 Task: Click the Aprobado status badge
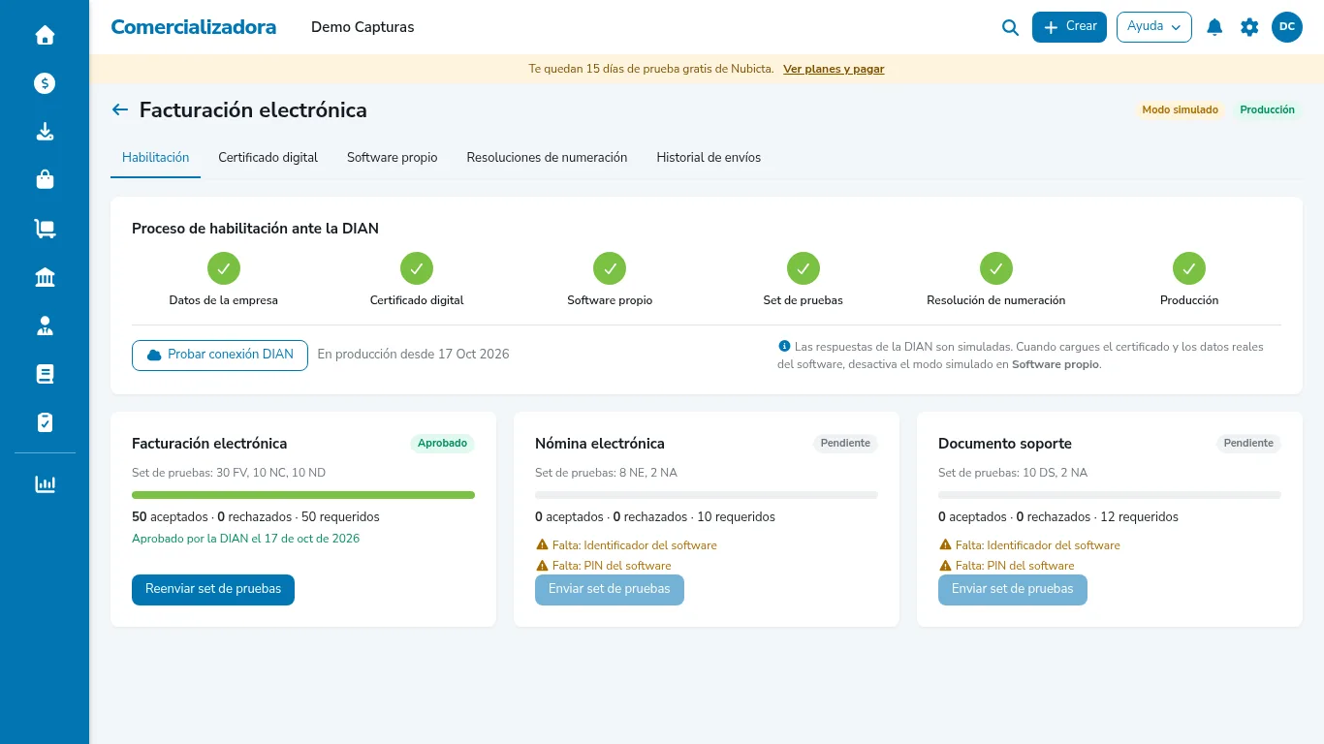coord(443,444)
